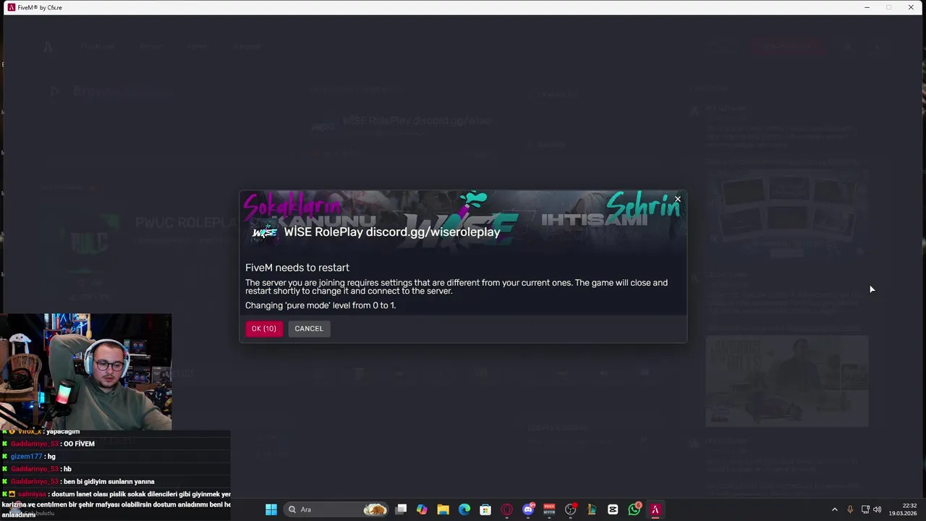Viewport: 926px width, 521px height.
Task: Click the volume speaker icon in the tray
Action: click(x=878, y=509)
